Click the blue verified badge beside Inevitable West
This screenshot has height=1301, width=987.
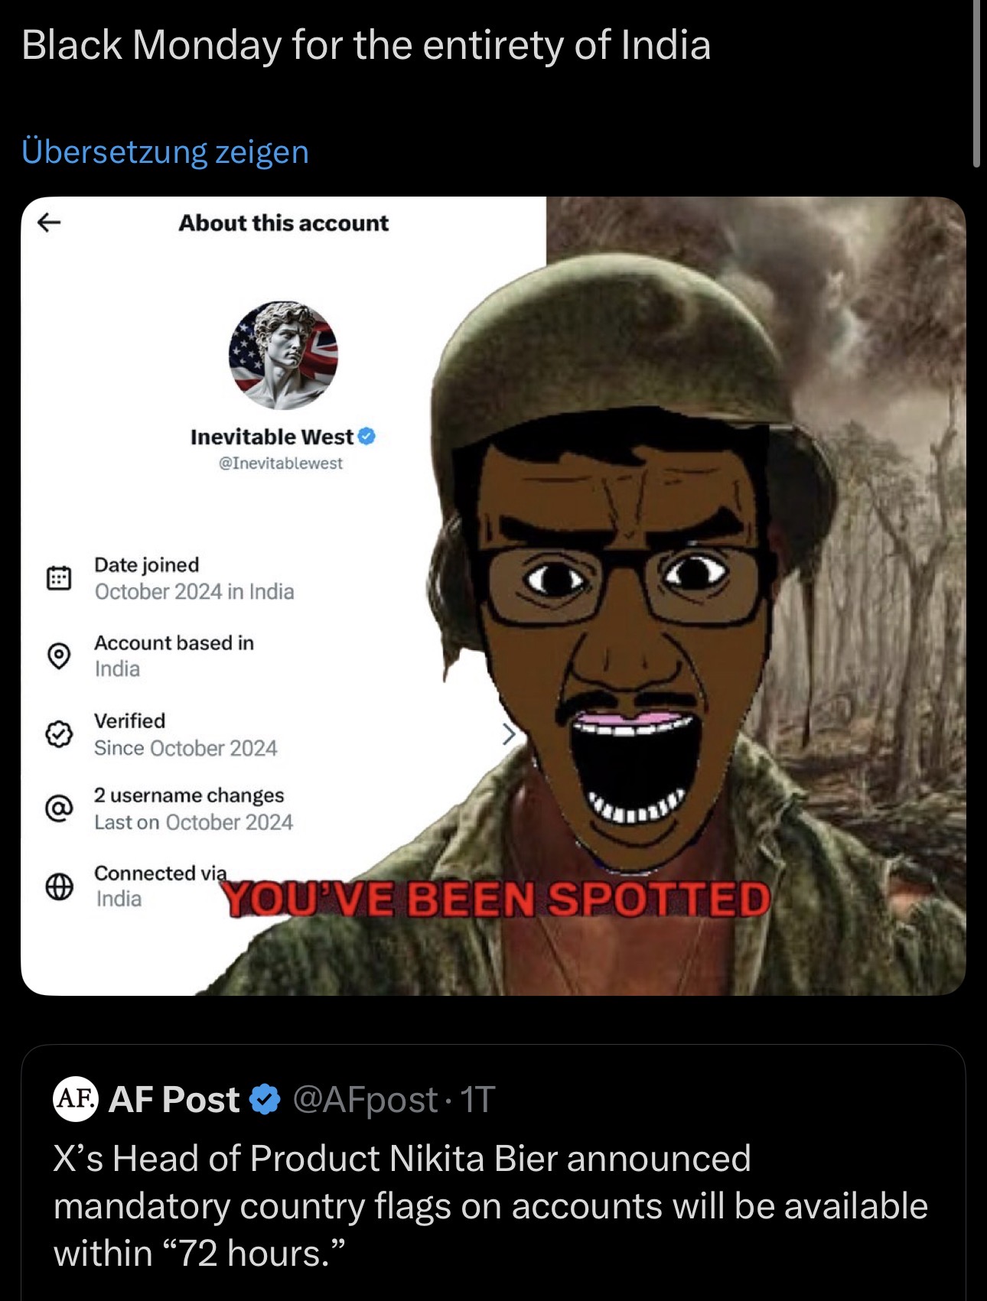pos(367,436)
